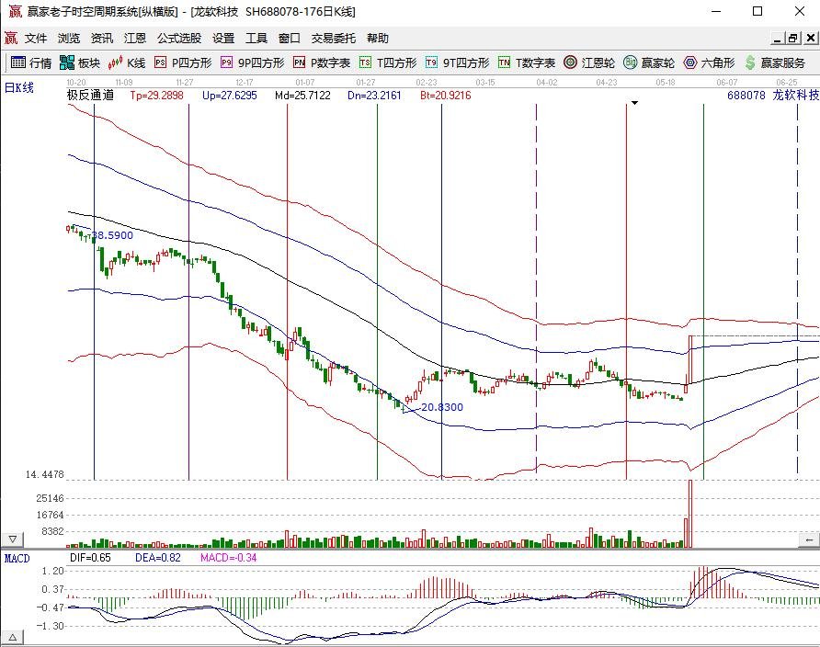This screenshot has width=820, height=647.
Task: Restore the inner chart document window
Action: 793,39
